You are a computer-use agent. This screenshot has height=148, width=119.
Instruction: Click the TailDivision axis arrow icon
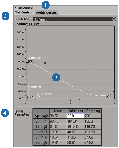(35, 97)
